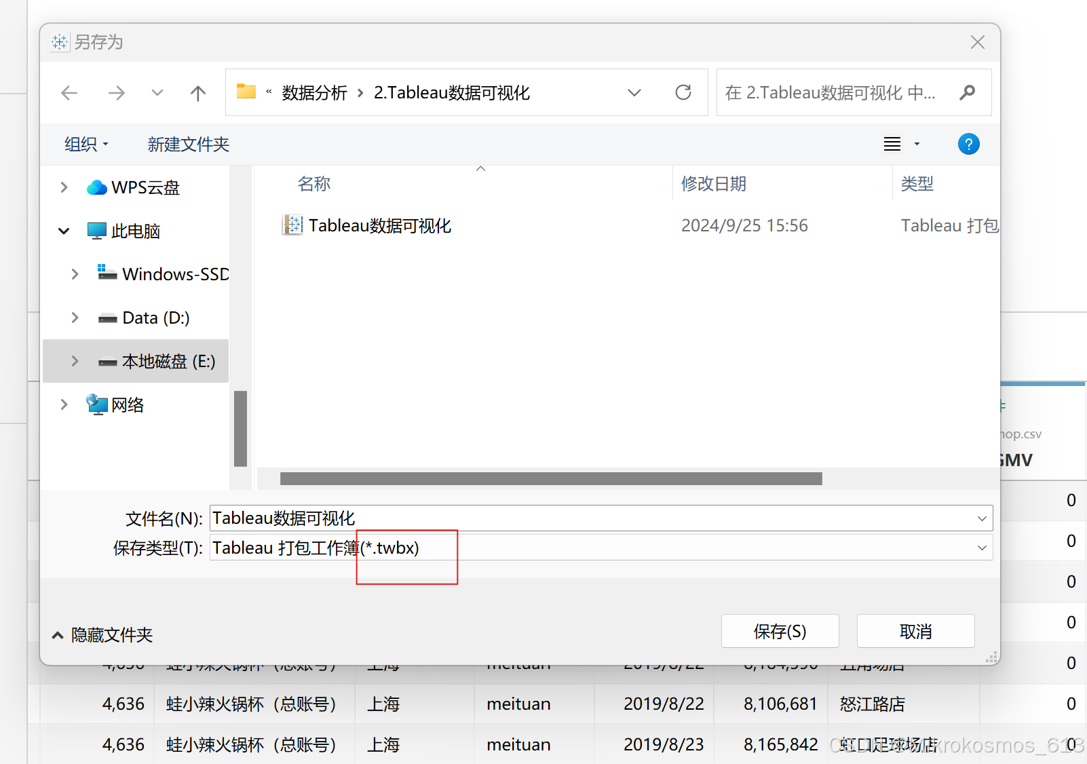
Task: Click the navigation pane vertical scrollbar
Action: [x=240, y=429]
